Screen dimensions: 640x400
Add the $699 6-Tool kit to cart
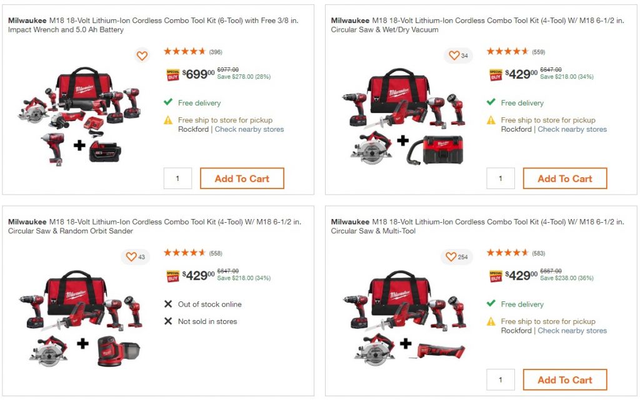tap(242, 178)
